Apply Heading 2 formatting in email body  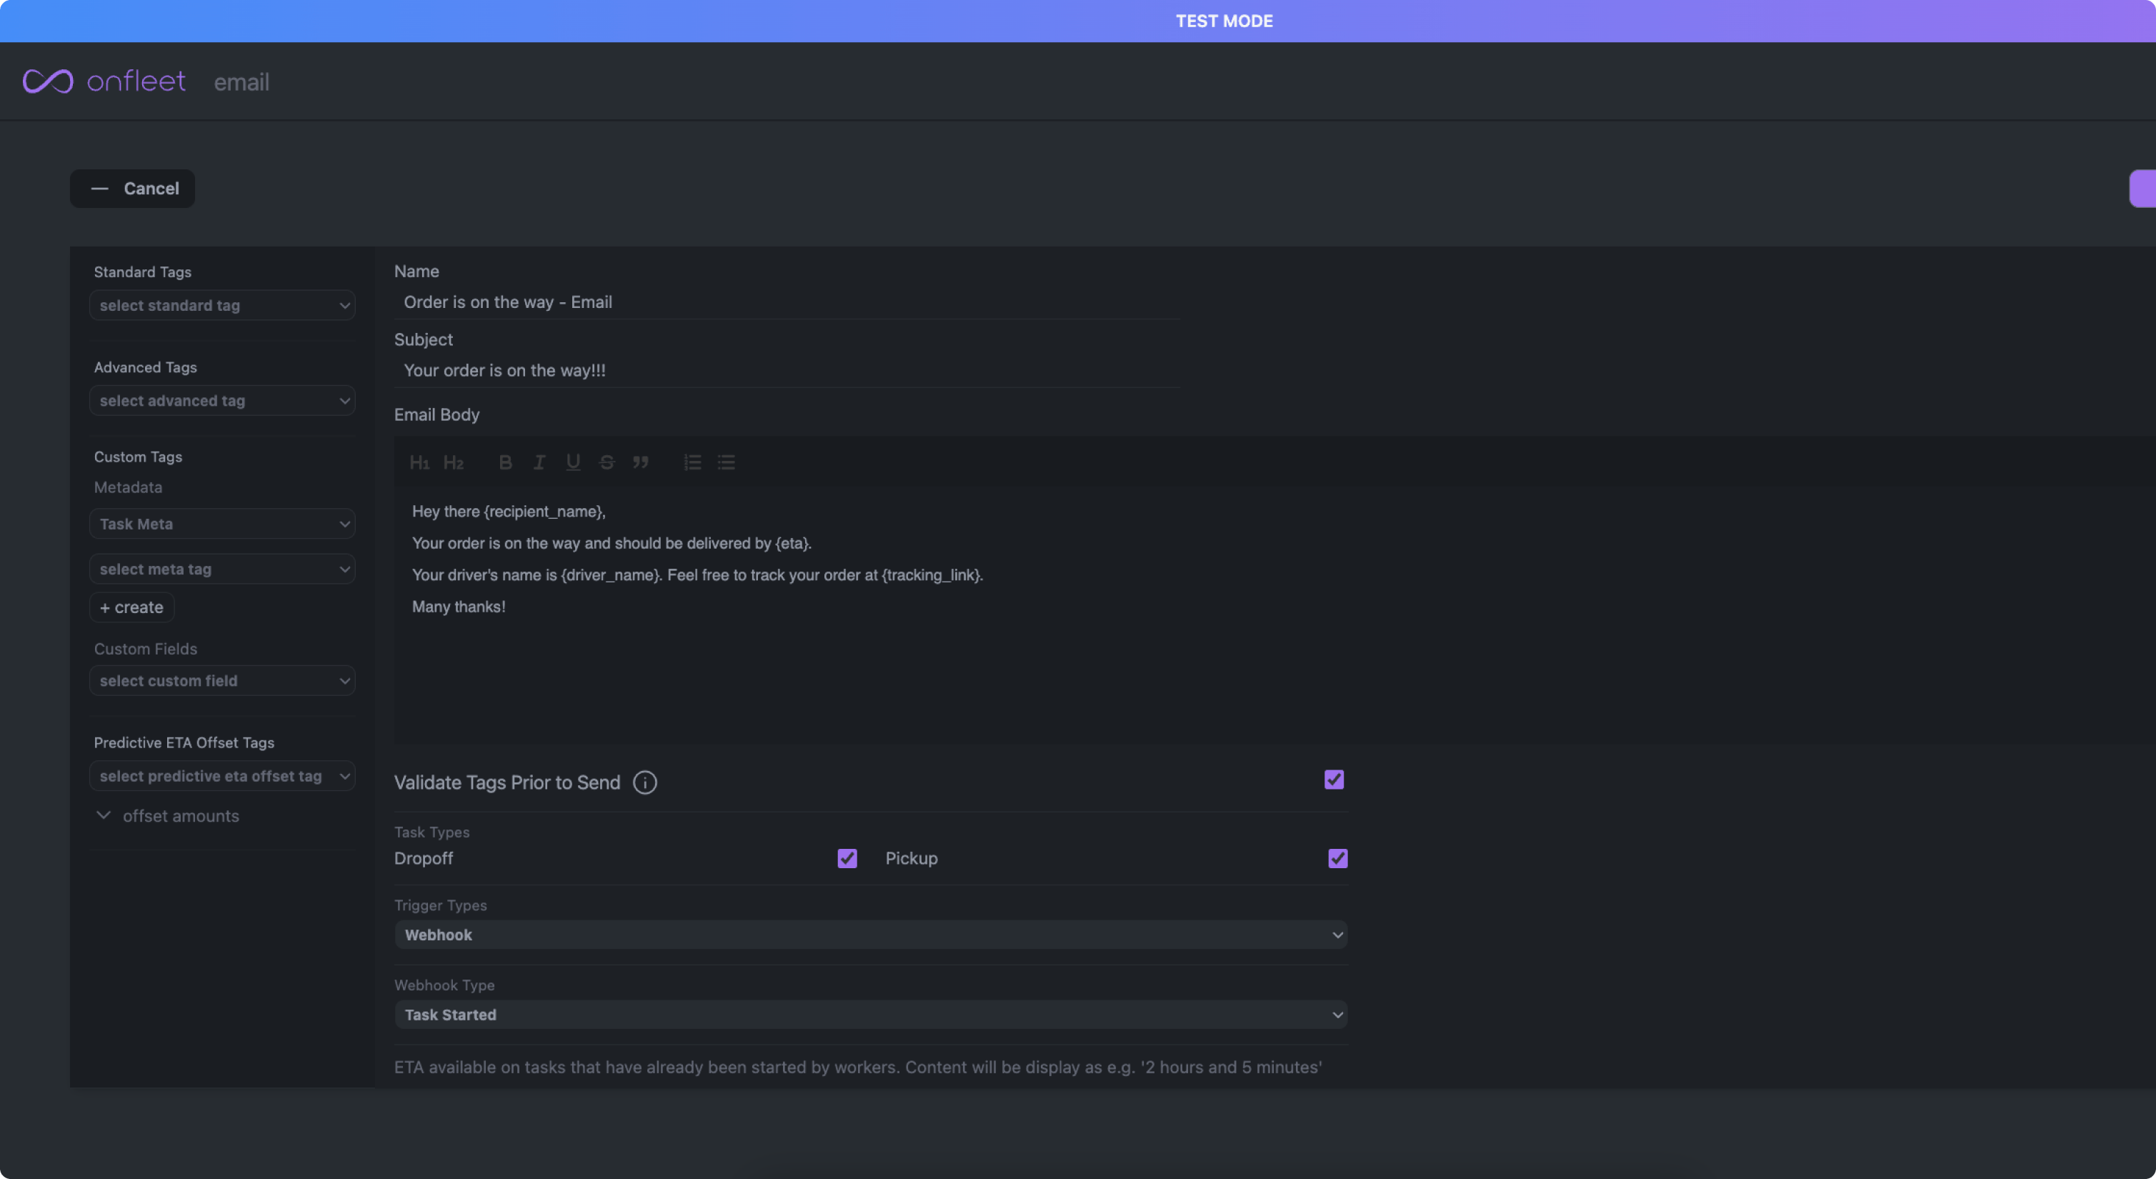coord(454,462)
